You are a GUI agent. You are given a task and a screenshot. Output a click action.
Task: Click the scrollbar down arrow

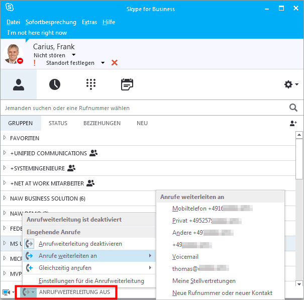(x=299, y=284)
